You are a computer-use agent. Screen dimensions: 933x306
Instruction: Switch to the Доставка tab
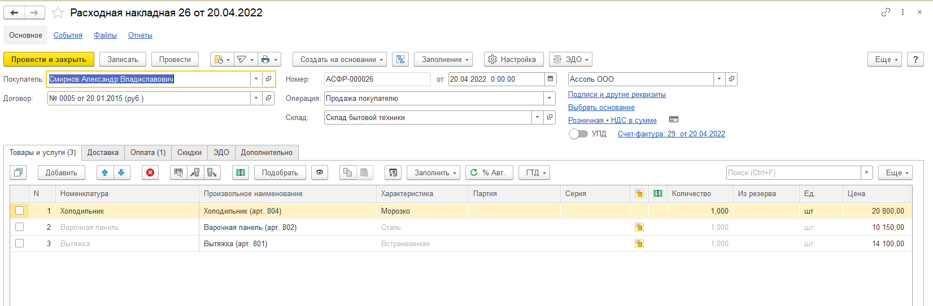pos(103,153)
